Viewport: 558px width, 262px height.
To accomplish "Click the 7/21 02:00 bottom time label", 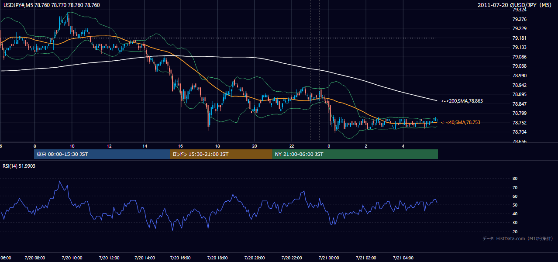I will pos(366,258).
